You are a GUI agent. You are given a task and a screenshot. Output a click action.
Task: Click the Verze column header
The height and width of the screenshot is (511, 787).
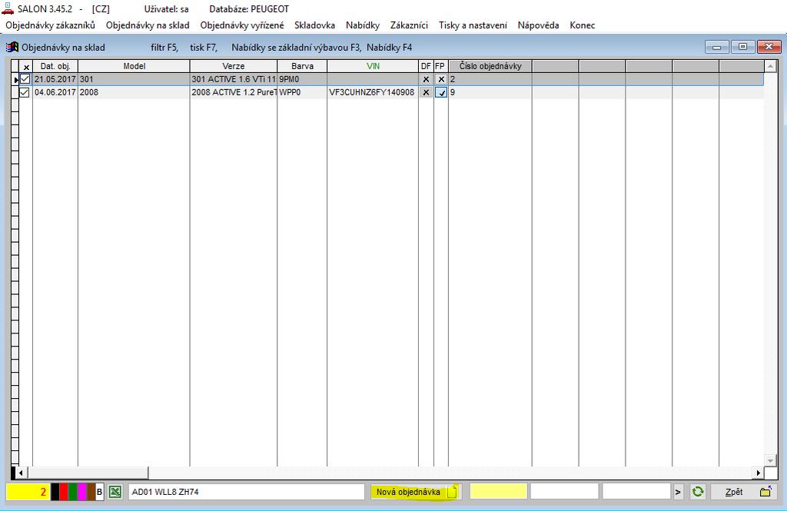coord(234,66)
